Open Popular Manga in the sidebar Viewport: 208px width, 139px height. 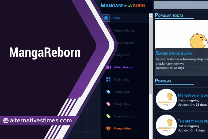coord(124,31)
